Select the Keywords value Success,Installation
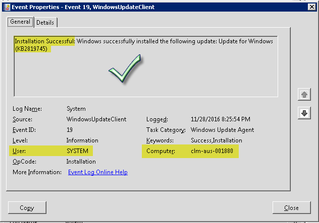Image resolution: width=319 pixels, height=223 pixels. coord(217,140)
